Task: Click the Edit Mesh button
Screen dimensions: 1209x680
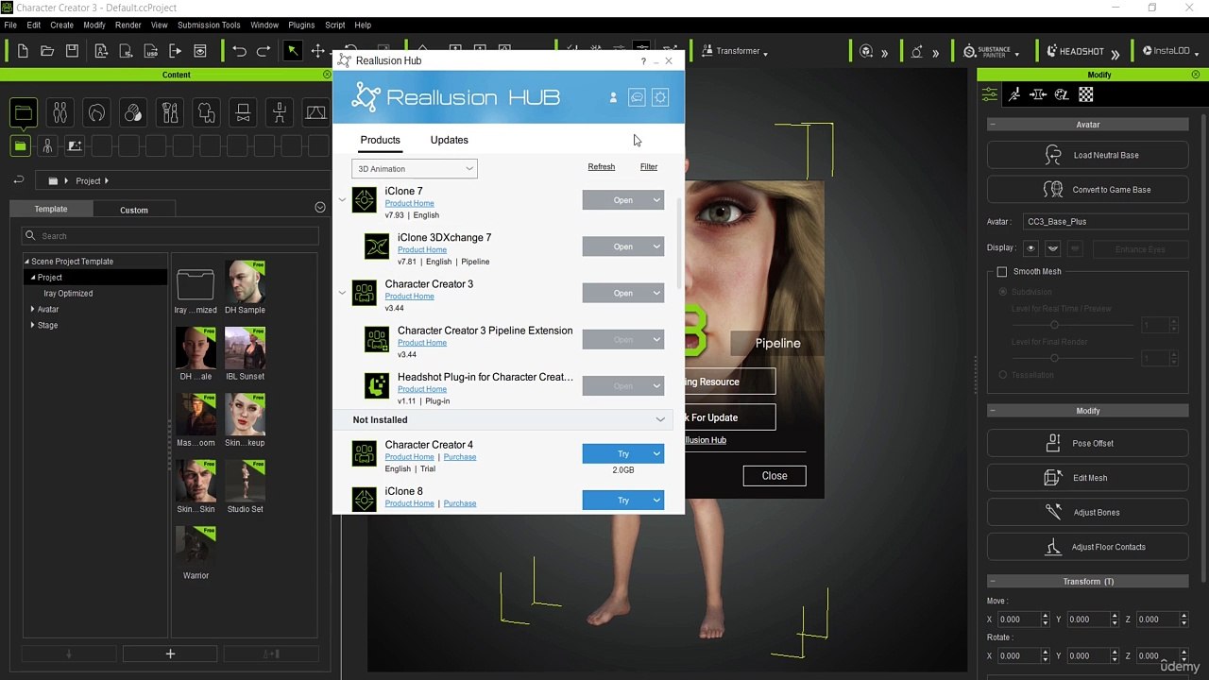Action: [x=1088, y=478]
